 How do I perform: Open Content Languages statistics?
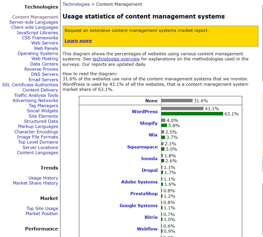[37, 153]
